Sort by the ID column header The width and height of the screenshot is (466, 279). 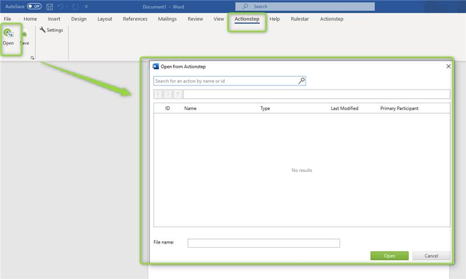pyautogui.click(x=167, y=109)
